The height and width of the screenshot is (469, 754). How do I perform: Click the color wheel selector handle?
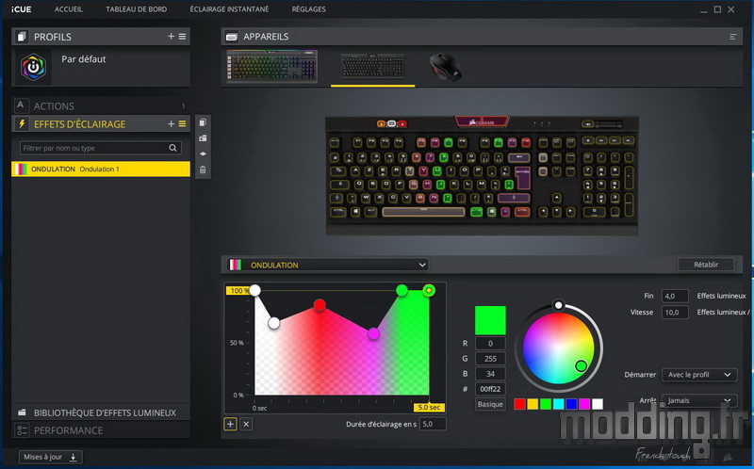pyautogui.click(x=581, y=366)
